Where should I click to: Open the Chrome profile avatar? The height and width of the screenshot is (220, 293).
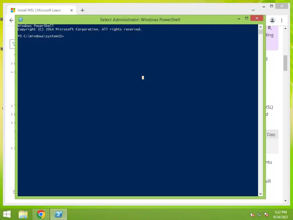coord(272,20)
